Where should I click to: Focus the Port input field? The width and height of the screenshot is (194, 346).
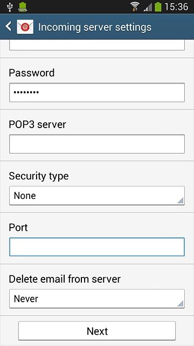97,247
